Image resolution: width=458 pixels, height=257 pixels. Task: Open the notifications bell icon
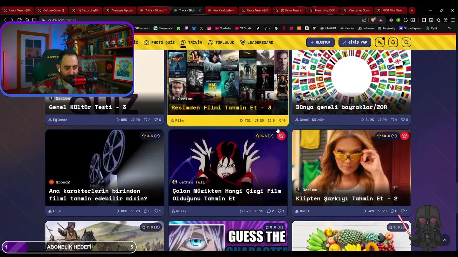393,42
